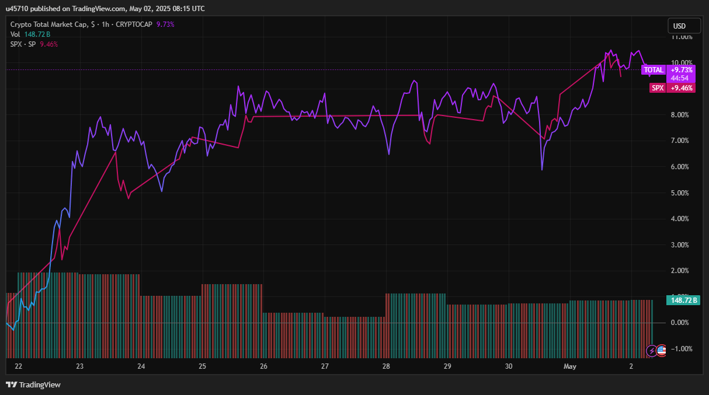
Task: Click the purple lightning bolt icon
Action: pyautogui.click(x=652, y=351)
